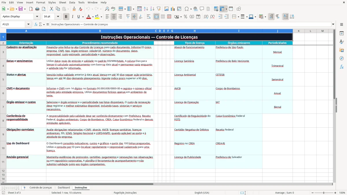Viewport: 347px width, 195px height.
Task: Click Merge and Center Cells icon
Action: tap(156, 17)
